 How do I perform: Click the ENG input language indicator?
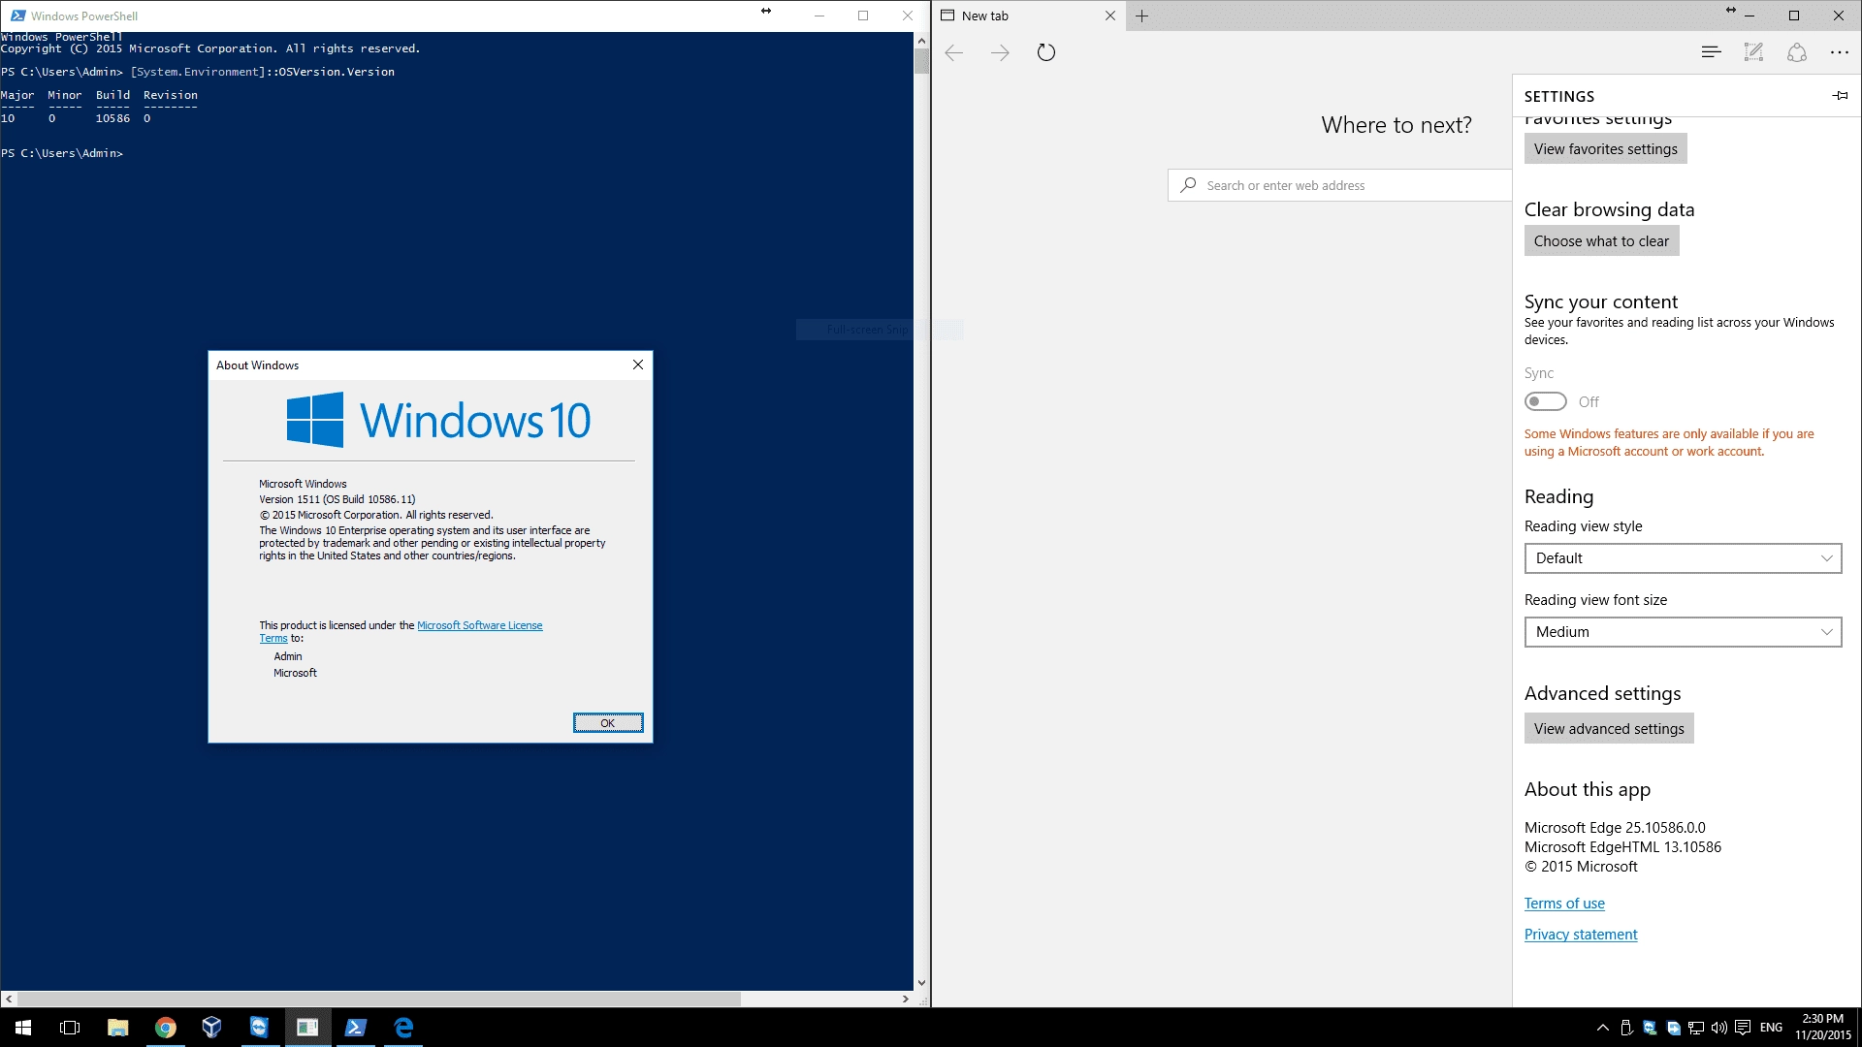tap(1771, 1028)
